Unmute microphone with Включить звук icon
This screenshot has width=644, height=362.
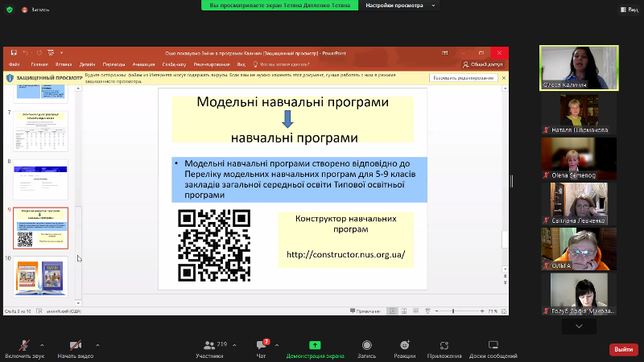click(x=23, y=345)
